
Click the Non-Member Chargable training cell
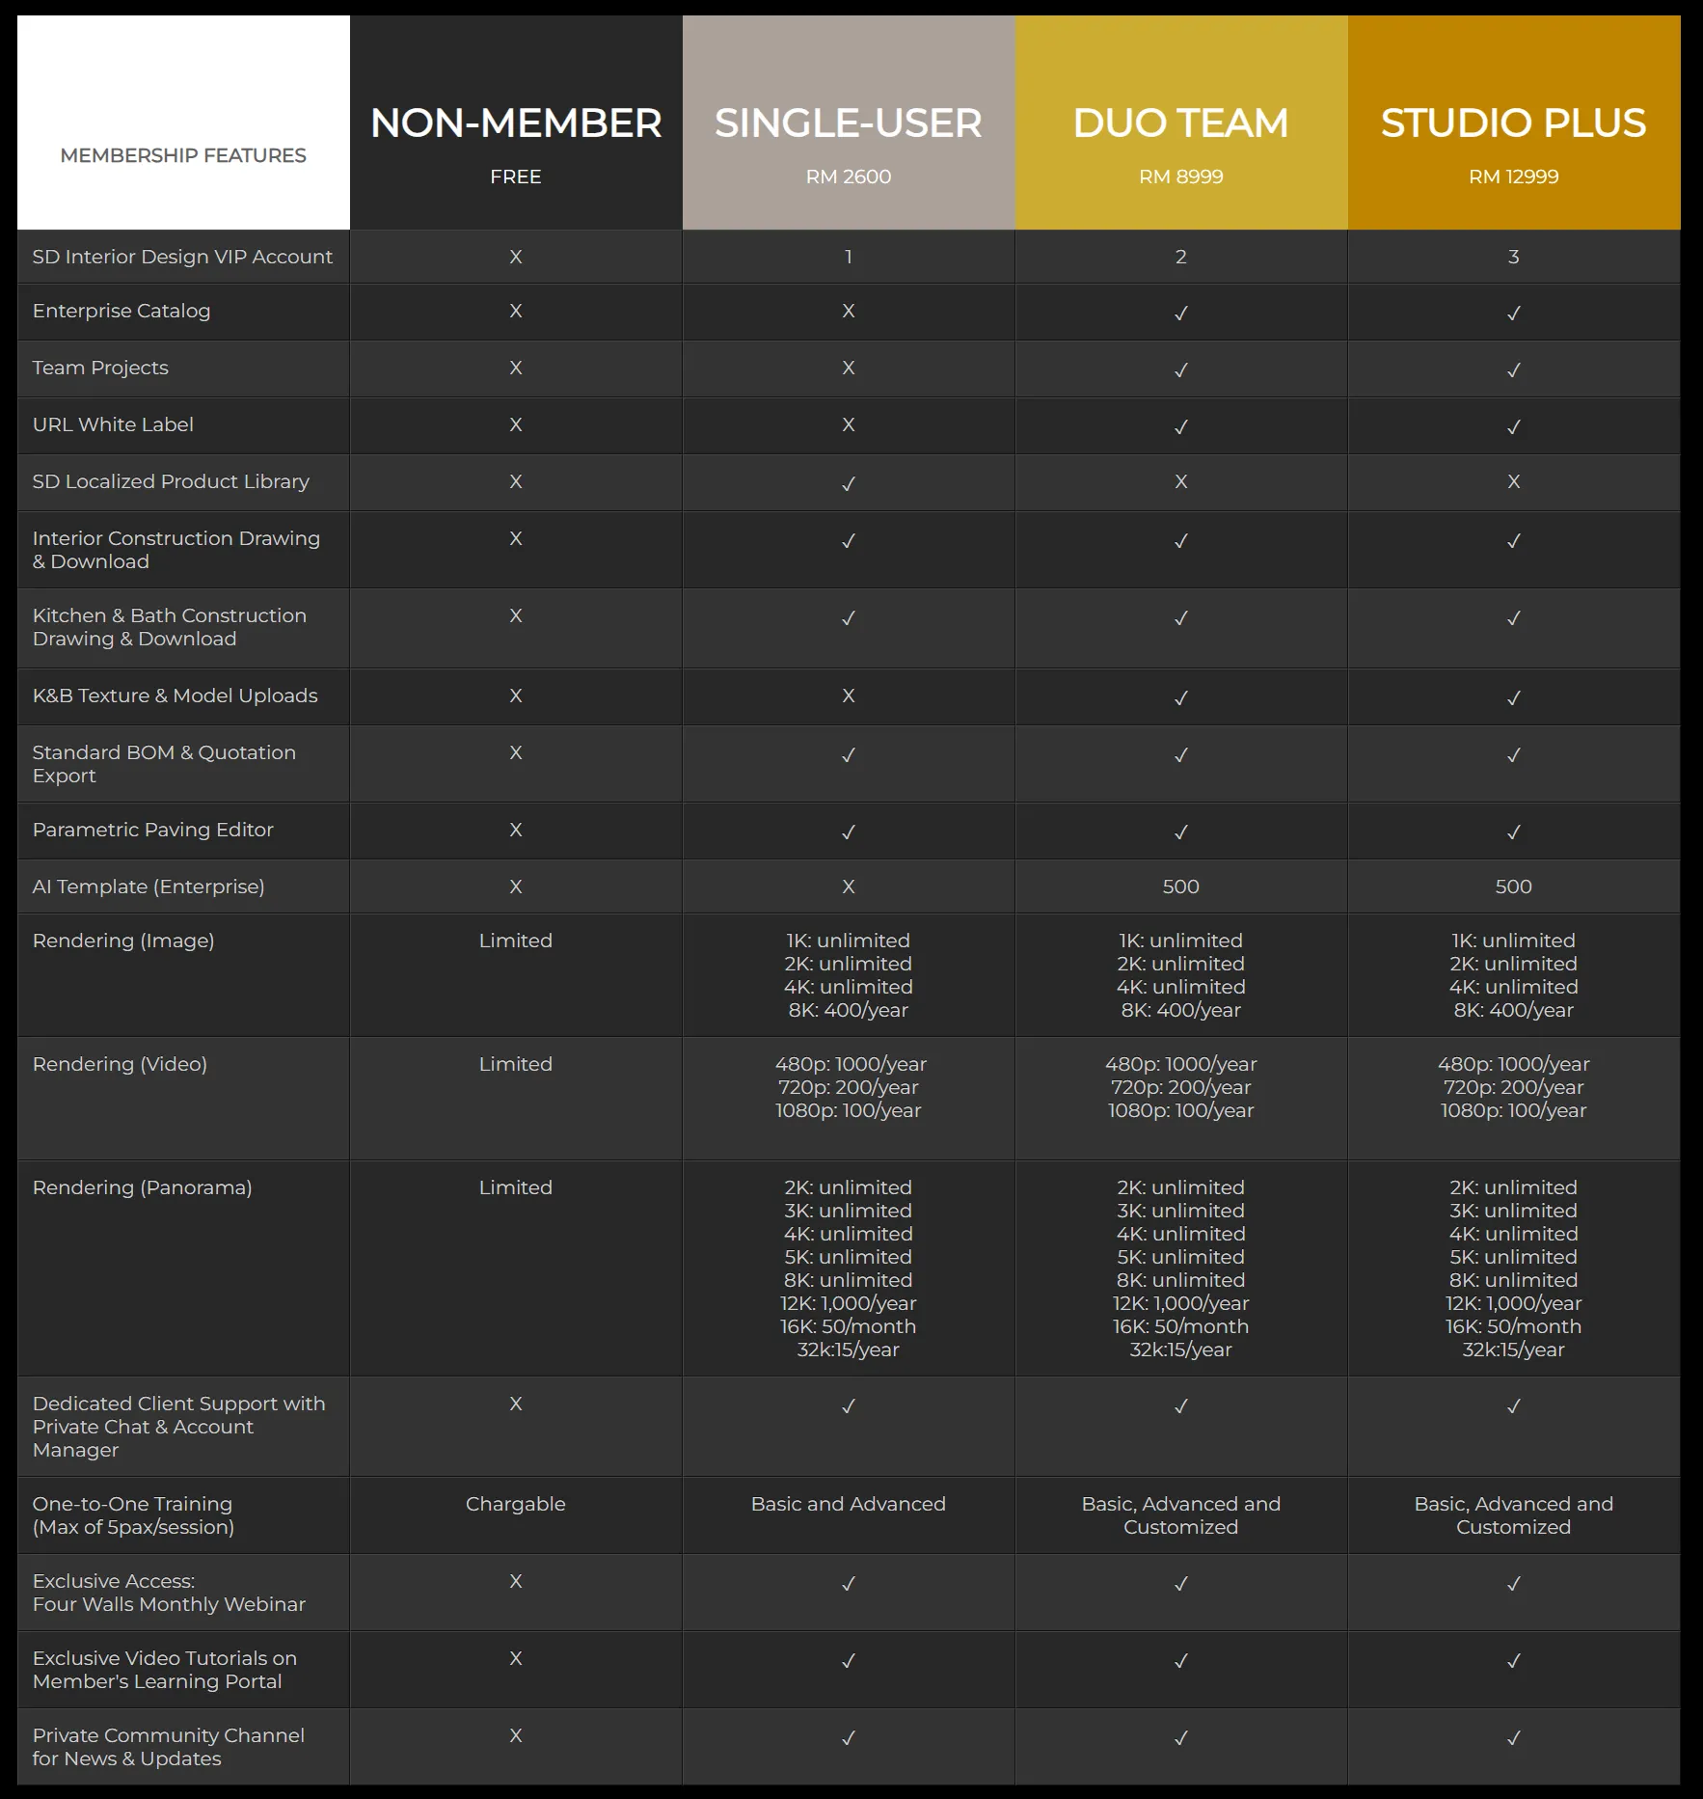(515, 1504)
